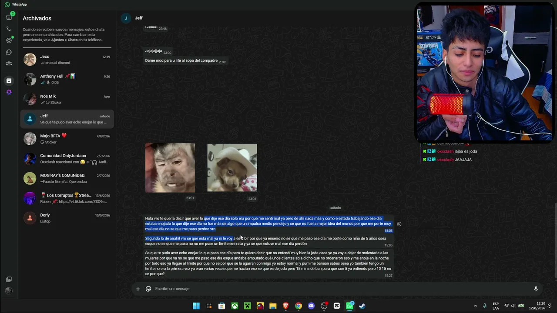Open the Channels icon in sidebar

(x=9, y=52)
